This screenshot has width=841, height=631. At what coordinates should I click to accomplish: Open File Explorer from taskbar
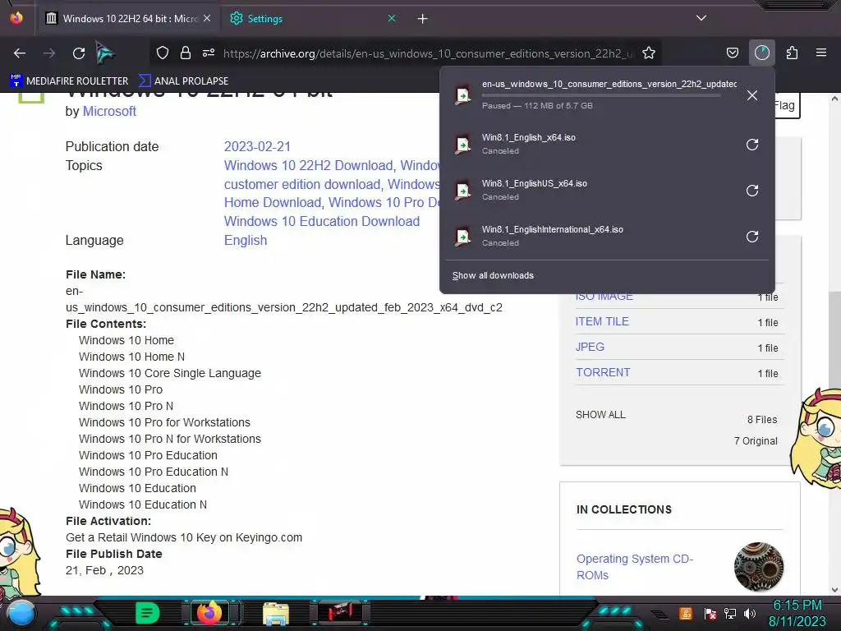tap(276, 614)
